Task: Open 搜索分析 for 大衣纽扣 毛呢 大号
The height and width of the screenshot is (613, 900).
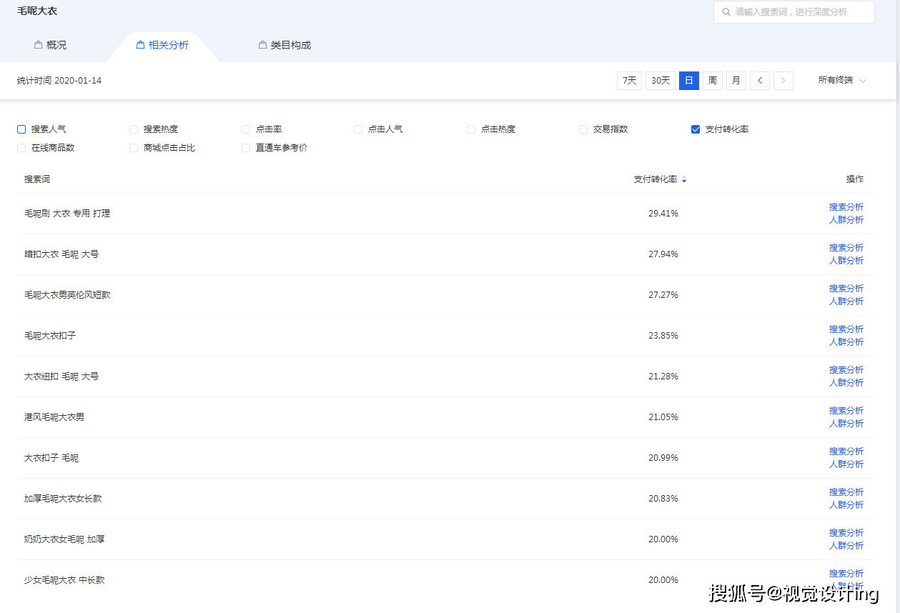Action: point(846,370)
